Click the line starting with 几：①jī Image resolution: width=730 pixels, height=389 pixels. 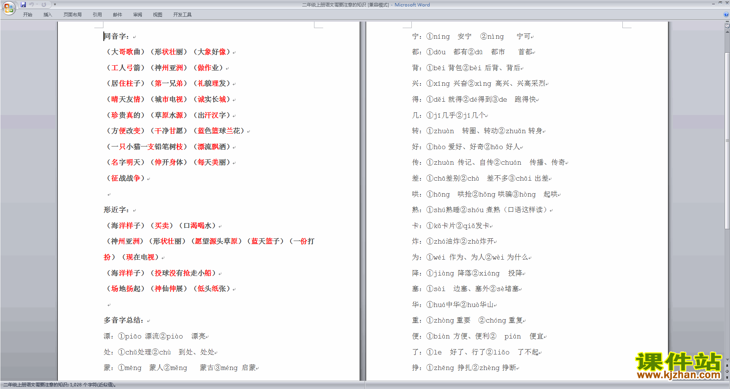[x=449, y=115]
